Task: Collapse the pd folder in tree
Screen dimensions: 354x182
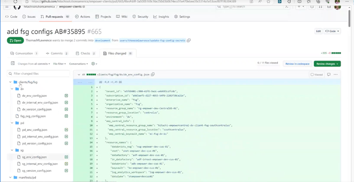Action: (x=12, y=123)
